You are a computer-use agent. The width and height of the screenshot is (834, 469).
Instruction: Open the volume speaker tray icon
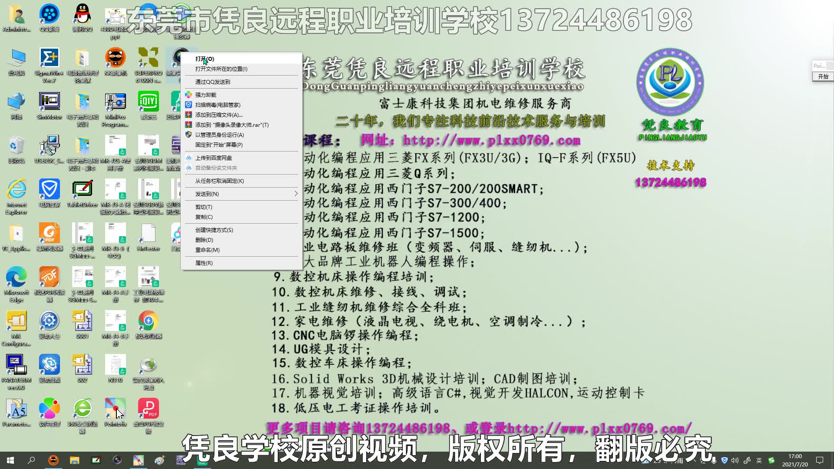(x=735, y=460)
